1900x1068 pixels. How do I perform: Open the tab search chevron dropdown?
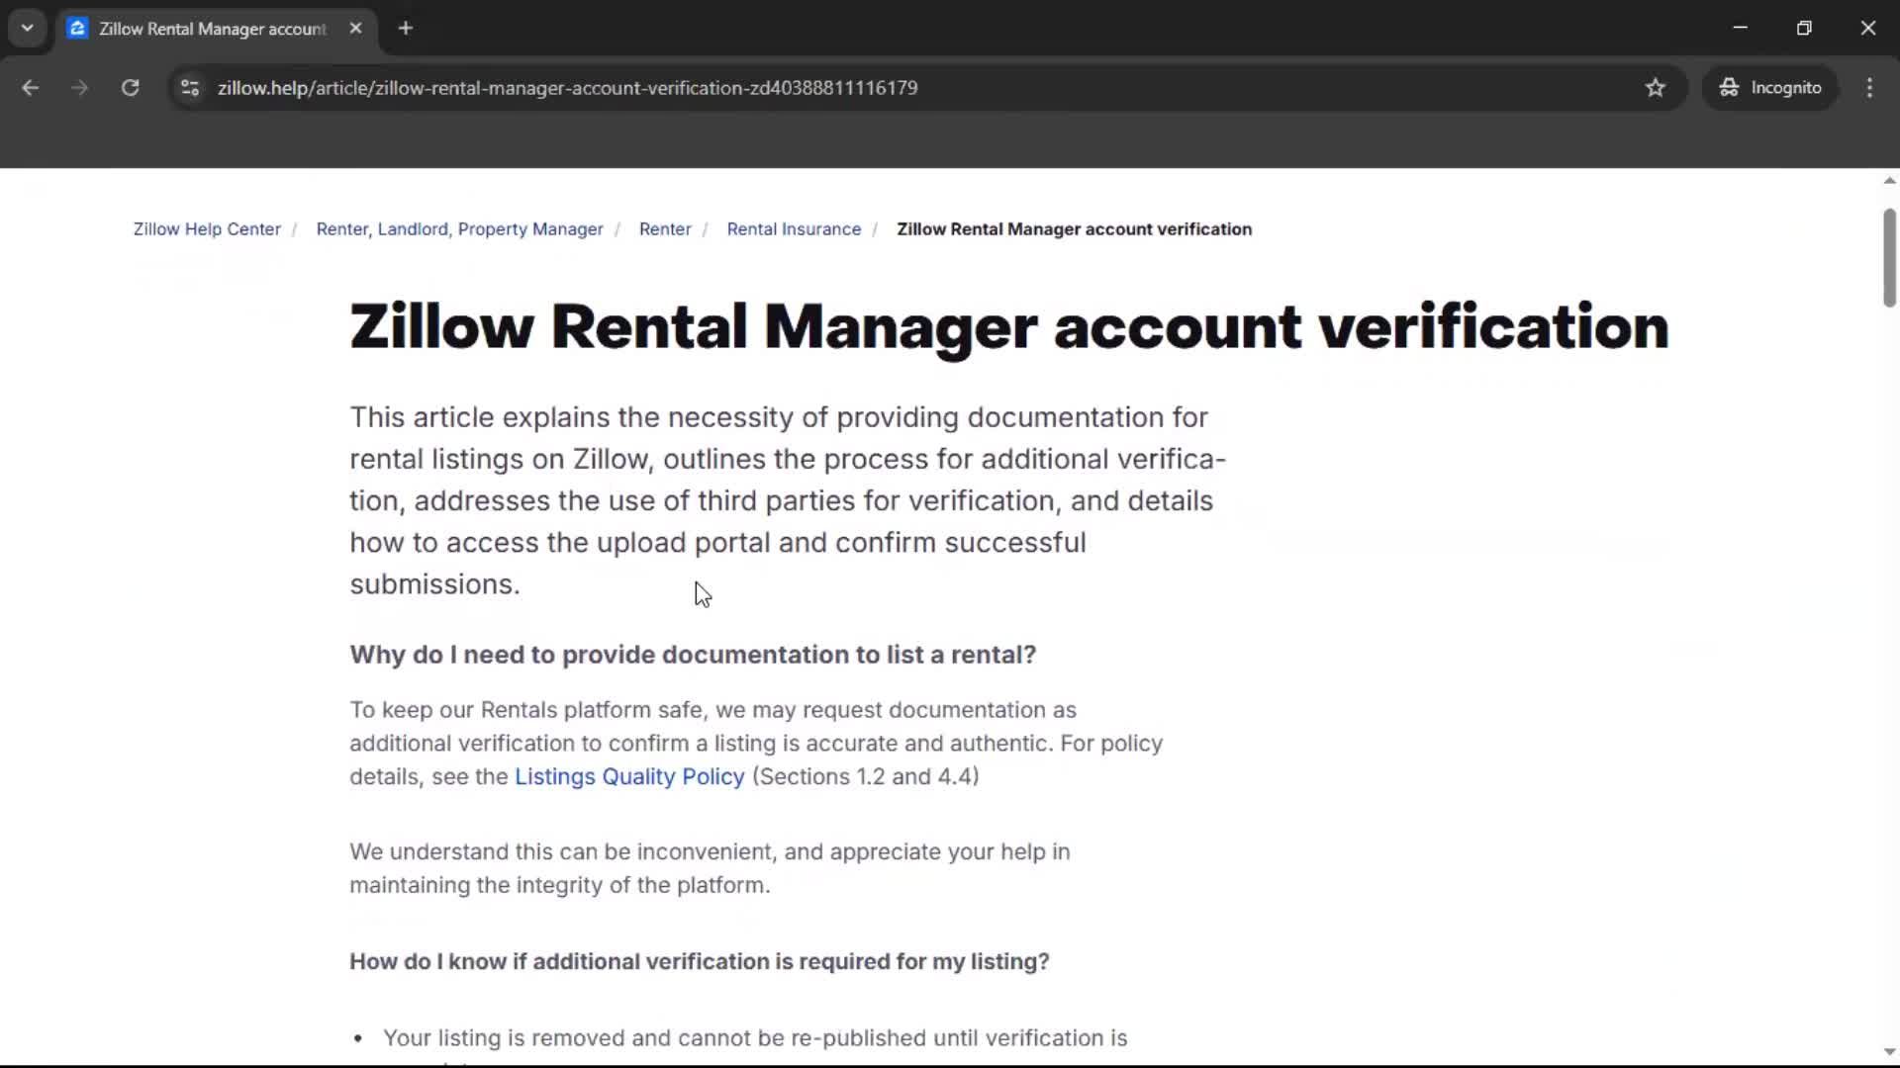pos(27,28)
